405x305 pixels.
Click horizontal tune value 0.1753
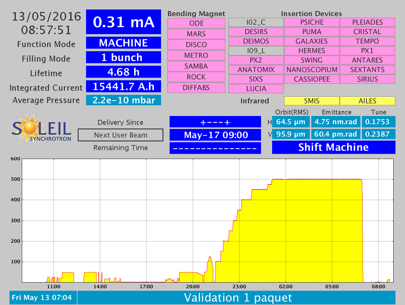pyautogui.click(x=378, y=122)
